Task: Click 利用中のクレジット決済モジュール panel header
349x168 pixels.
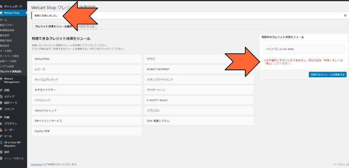Action: [x=304, y=37]
